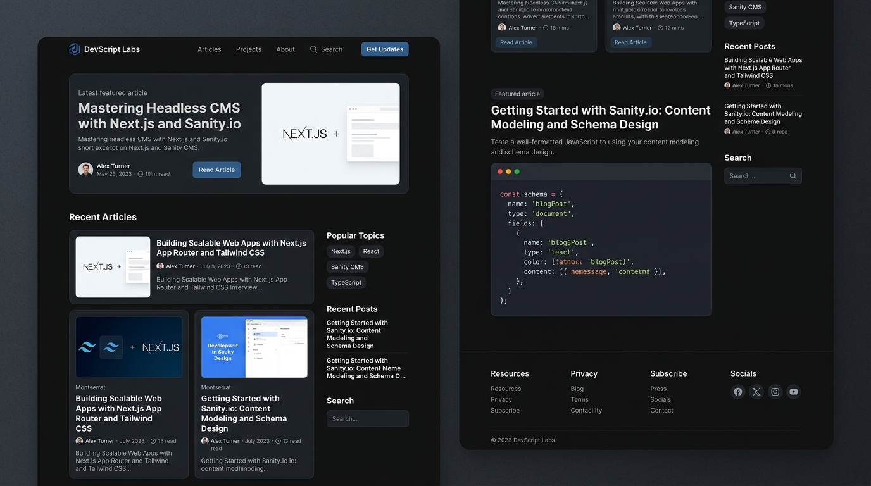The image size is (871, 486).
Task: Open the About nav item
Action: (285, 49)
